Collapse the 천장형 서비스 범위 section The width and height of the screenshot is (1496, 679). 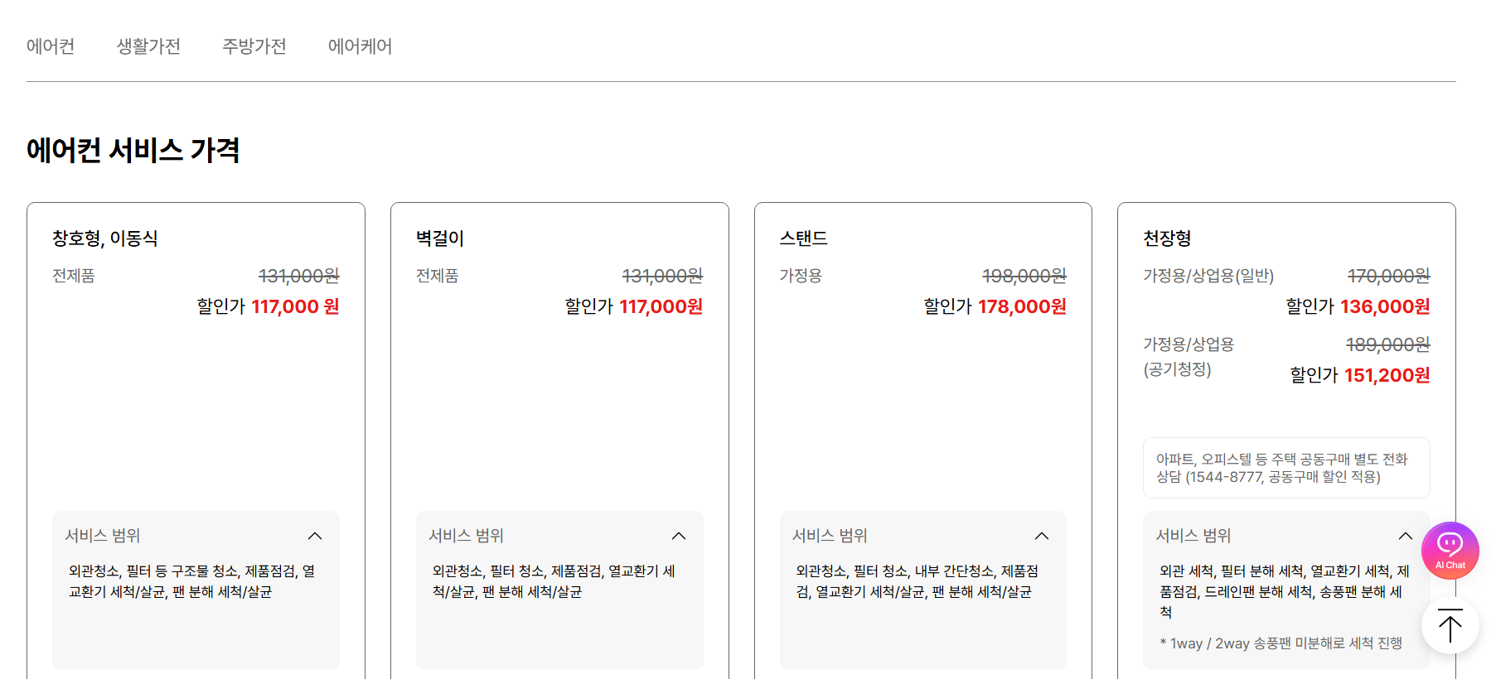click(x=1405, y=535)
